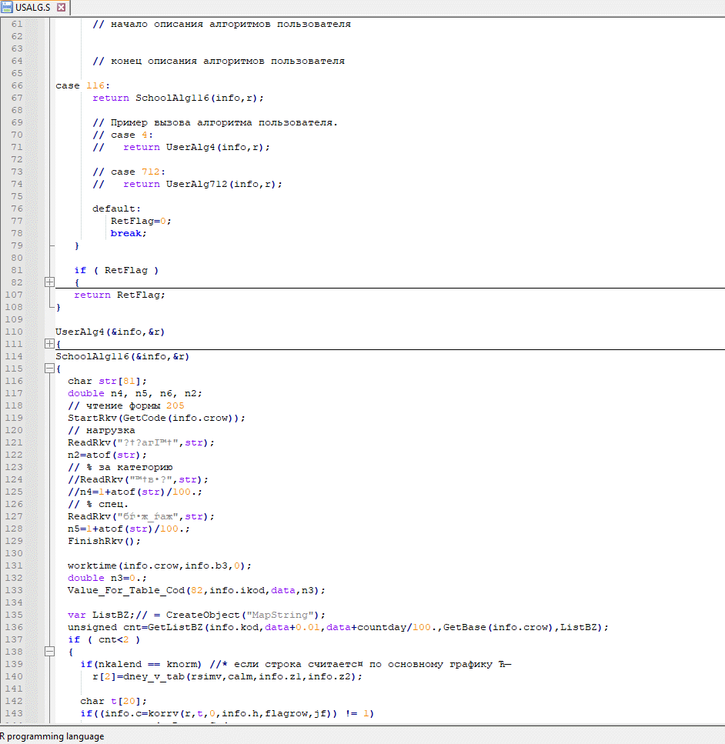Click the 'return RetFlag;' line

pyautogui.click(x=119, y=295)
